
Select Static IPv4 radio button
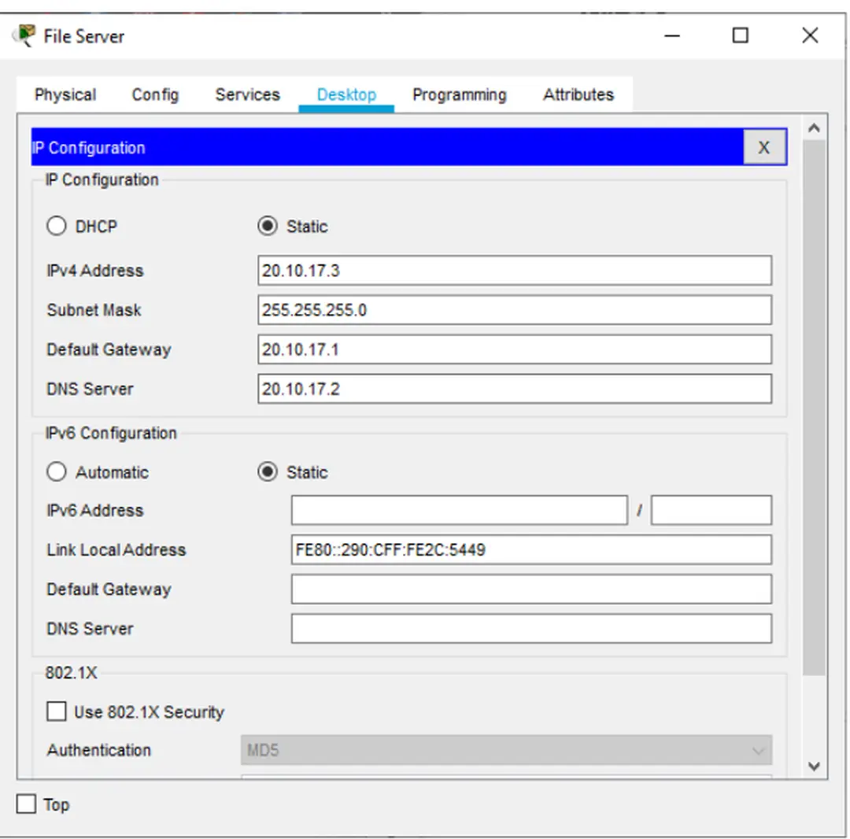268,227
